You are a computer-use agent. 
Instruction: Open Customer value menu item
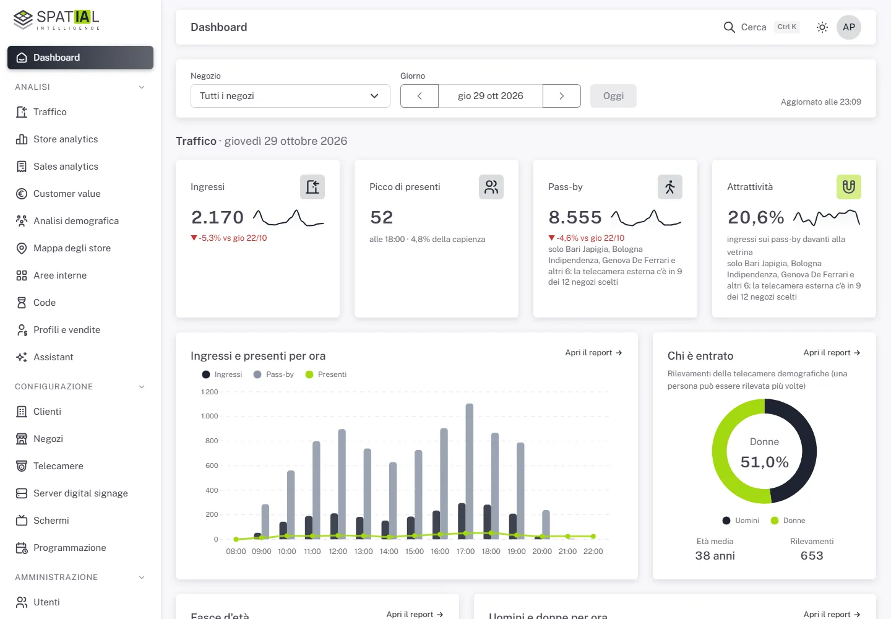click(x=80, y=194)
